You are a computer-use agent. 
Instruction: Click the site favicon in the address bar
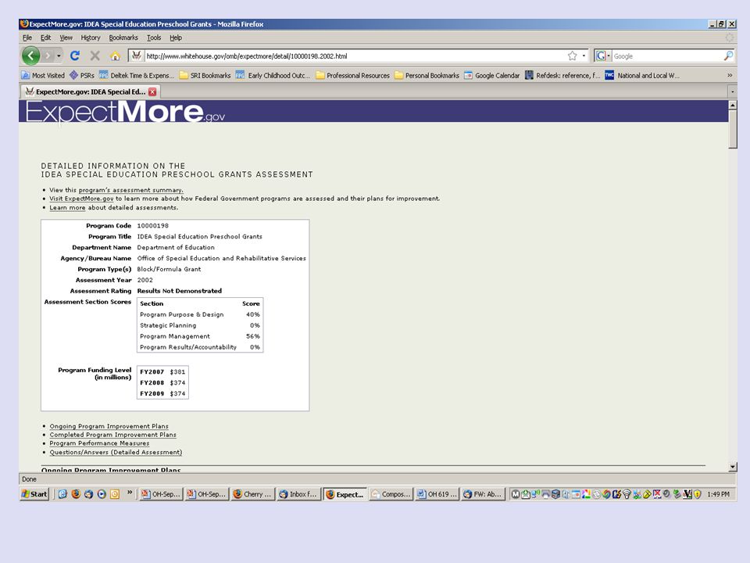(x=136, y=56)
